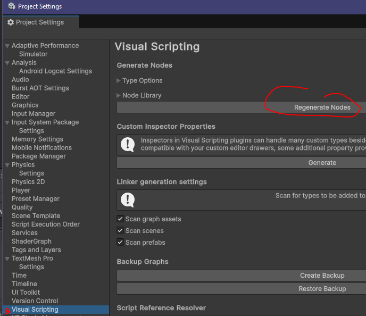Image resolution: width=366 pixels, height=316 pixels.
Task: Click warning icon in Custom Inspector Properties box
Action: [127, 145]
